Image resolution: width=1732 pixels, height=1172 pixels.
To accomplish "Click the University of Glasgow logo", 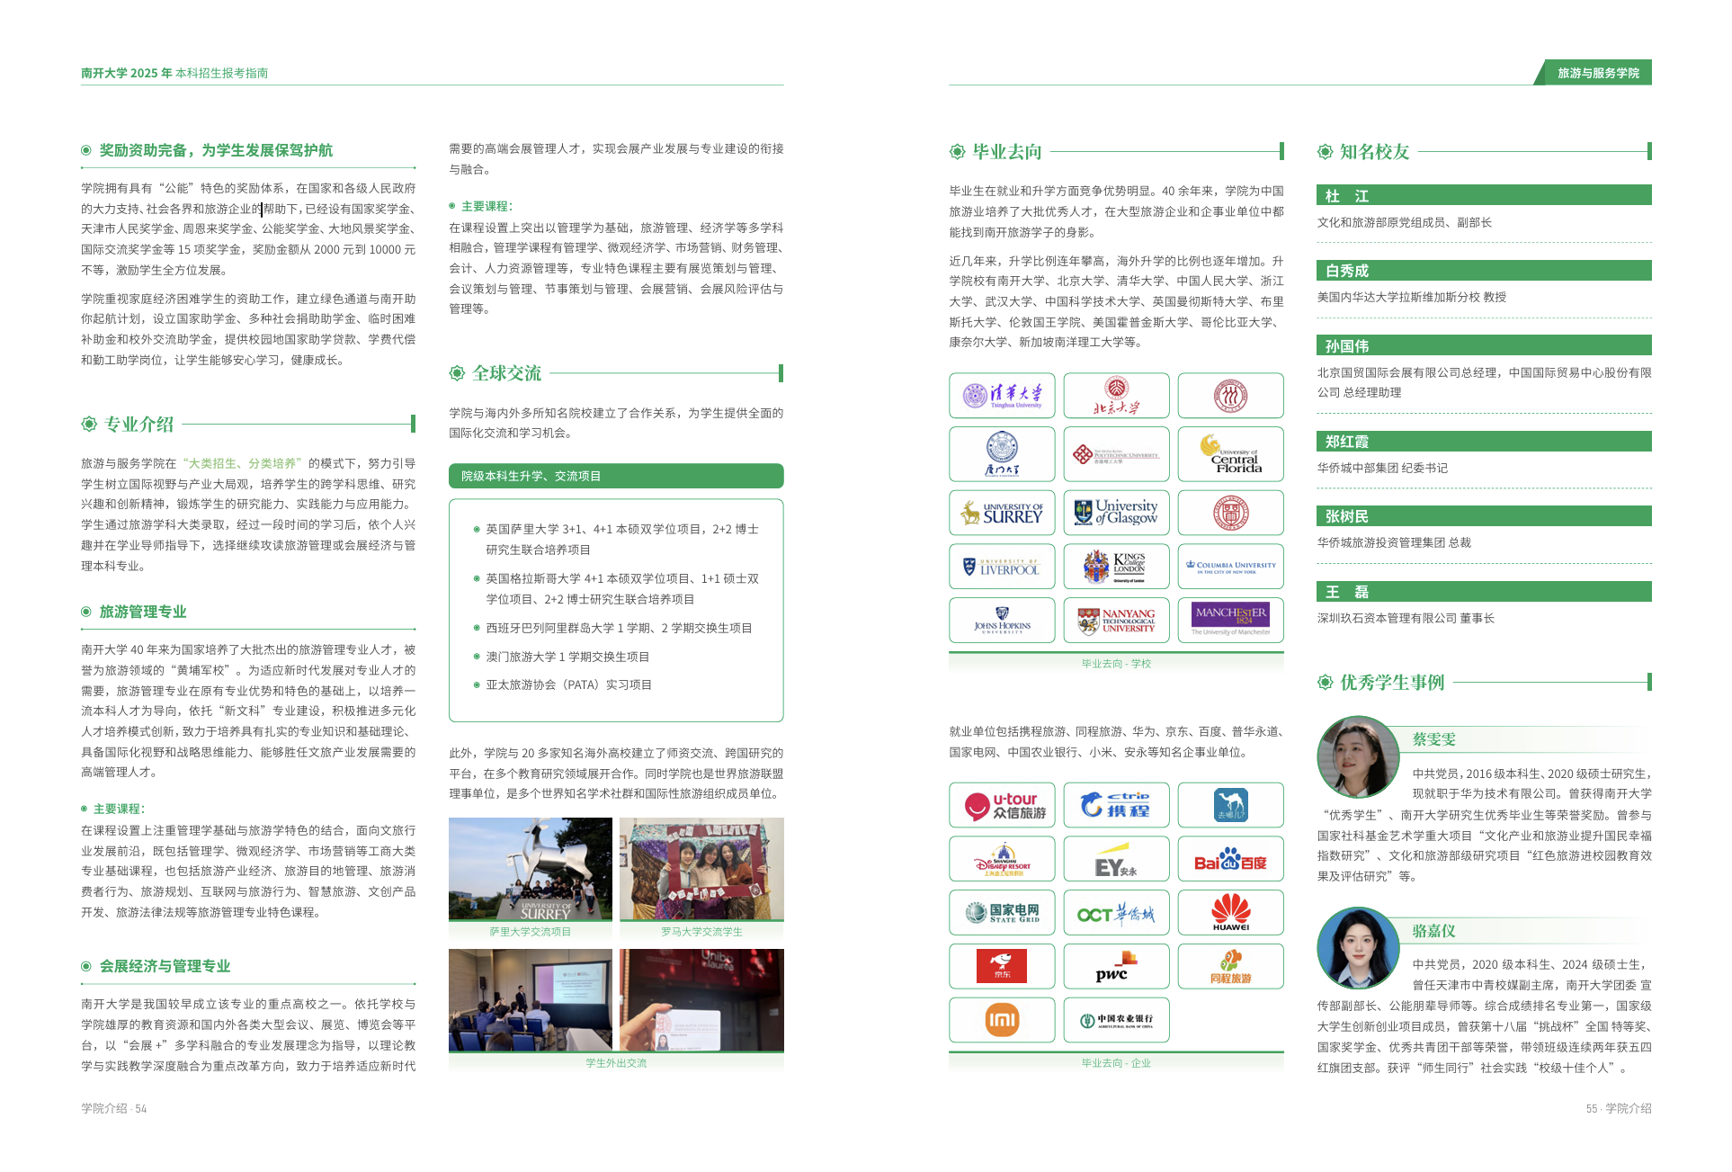I will pyautogui.click(x=1116, y=513).
